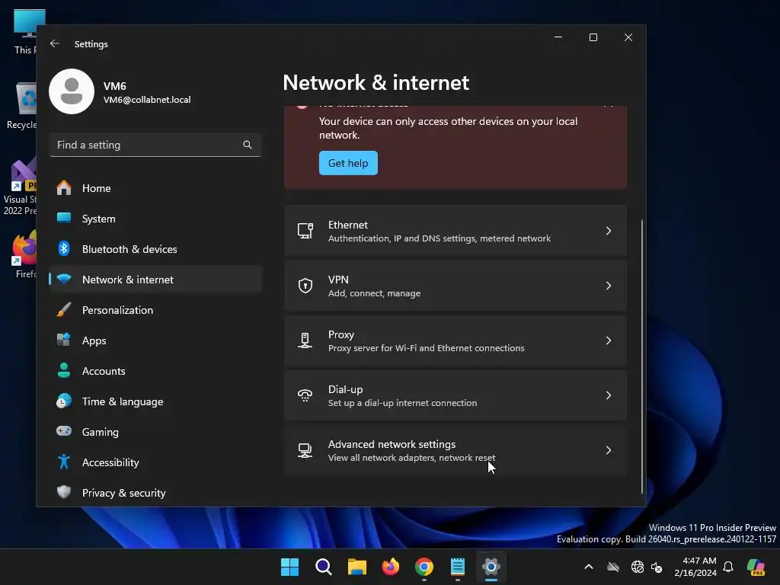Click the Apps icon in sidebar
The width and height of the screenshot is (780, 585).
(64, 340)
